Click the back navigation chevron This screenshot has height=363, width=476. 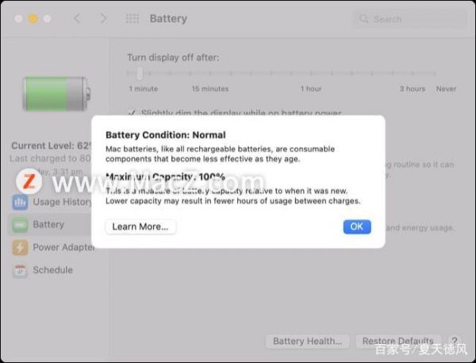[x=77, y=18]
